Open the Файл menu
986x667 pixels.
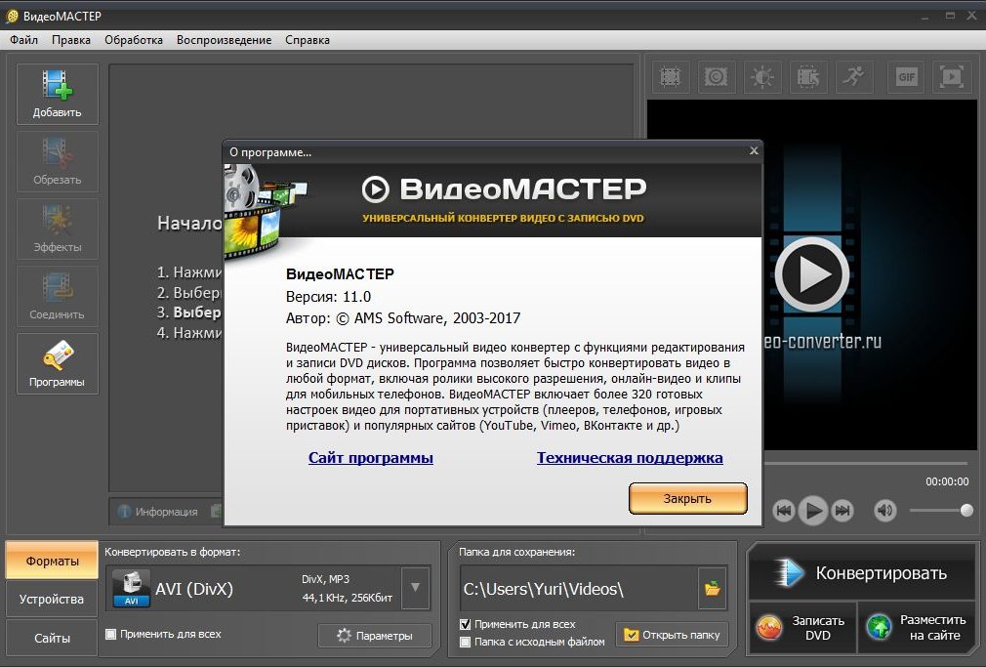(23, 40)
